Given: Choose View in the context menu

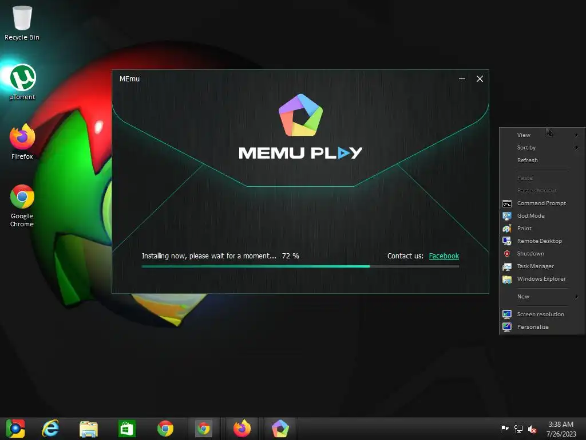Looking at the screenshot, I should tap(543, 135).
